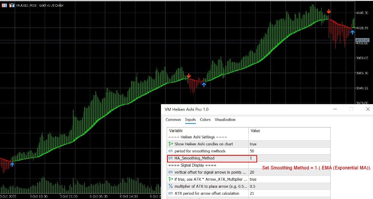Select 'ATR period for arrow offset calculation' variable
373x199 pixels.
click(207, 194)
